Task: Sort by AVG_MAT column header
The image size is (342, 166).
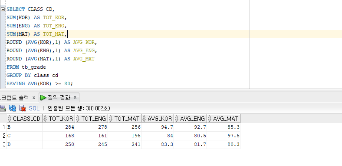Action: point(224,119)
